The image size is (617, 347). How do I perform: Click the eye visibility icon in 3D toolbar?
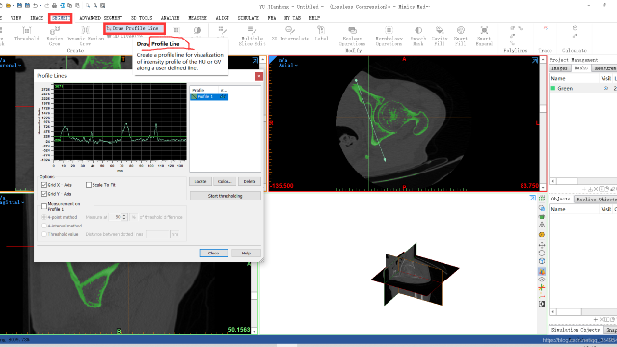[542, 280]
